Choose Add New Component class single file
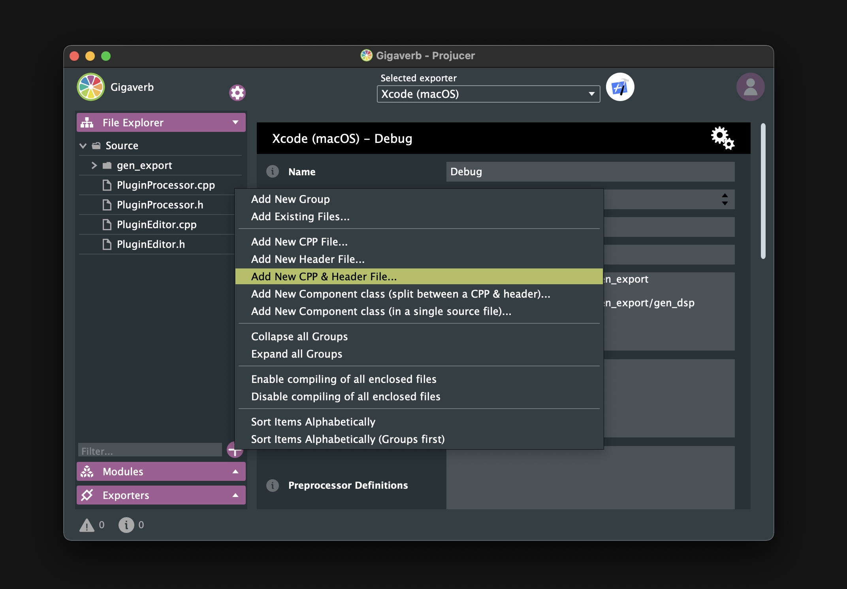This screenshot has width=847, height=589. pos(419,311)
